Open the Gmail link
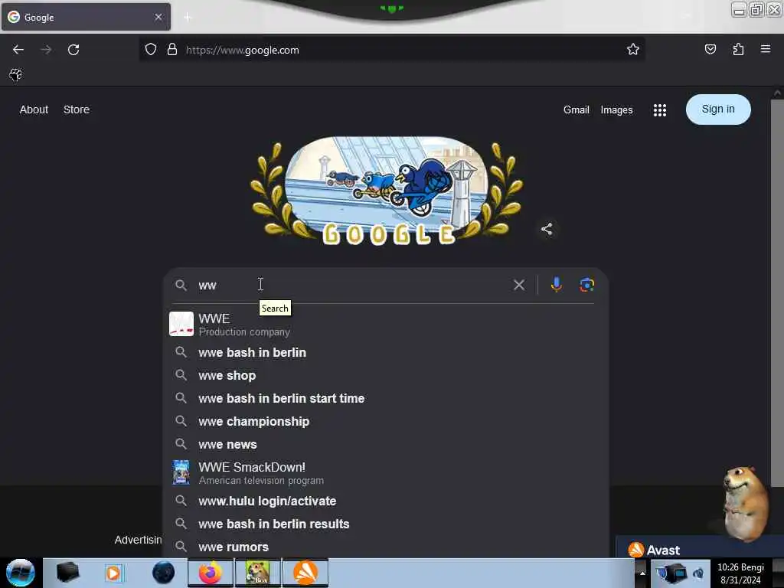The width and height of the screenshot is (784, 588). [x=576, y=110]
